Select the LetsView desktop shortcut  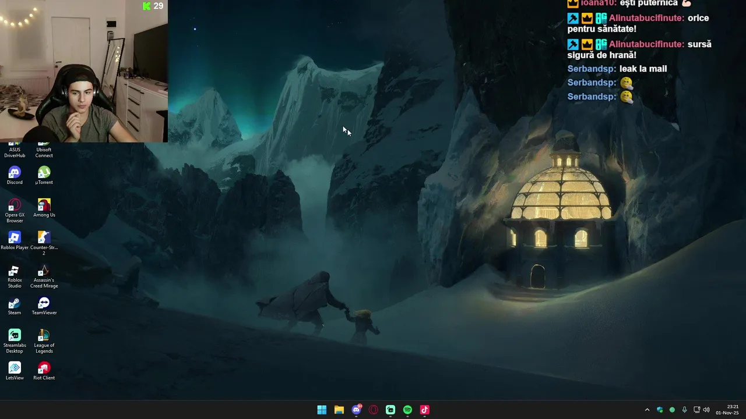coord(15,371)
